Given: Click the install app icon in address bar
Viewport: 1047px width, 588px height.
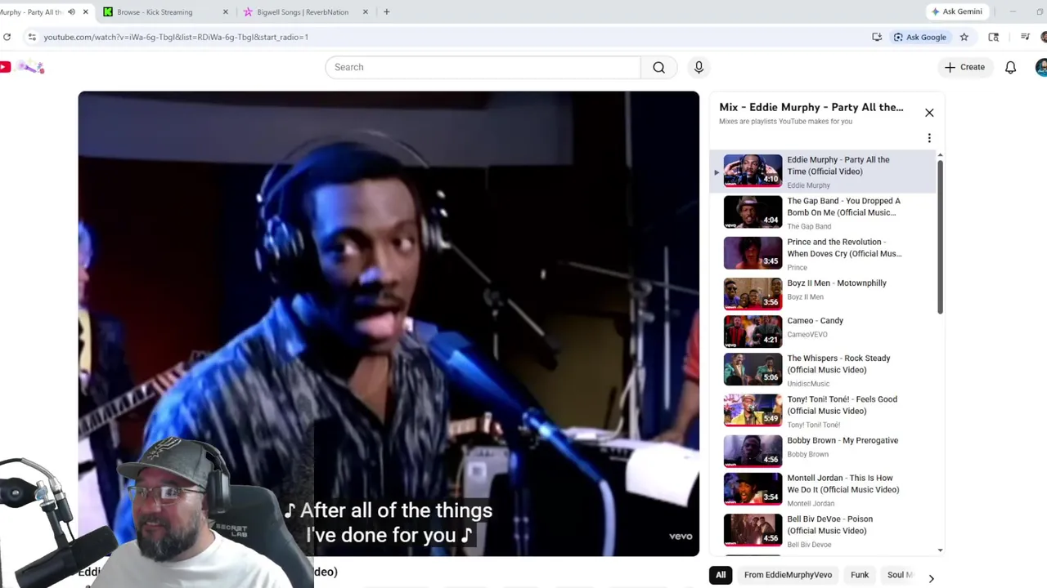Looking at the screenshot, I should point(877,37).
